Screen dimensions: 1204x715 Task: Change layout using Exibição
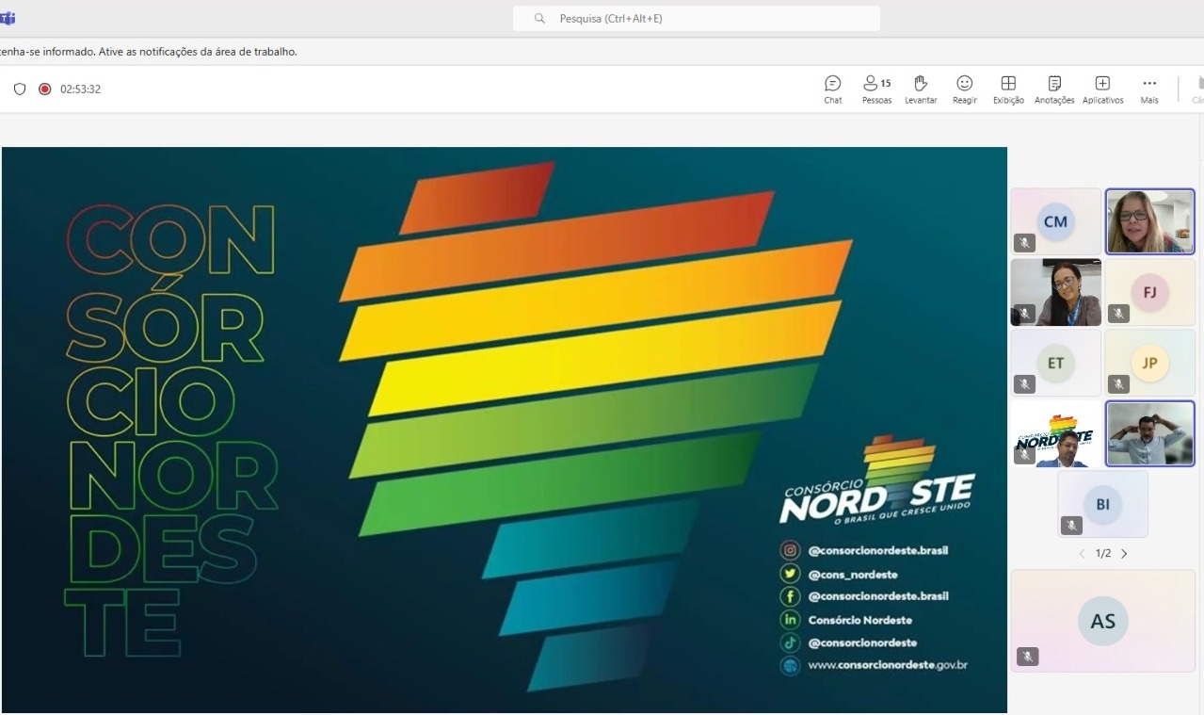(1008, 89)
